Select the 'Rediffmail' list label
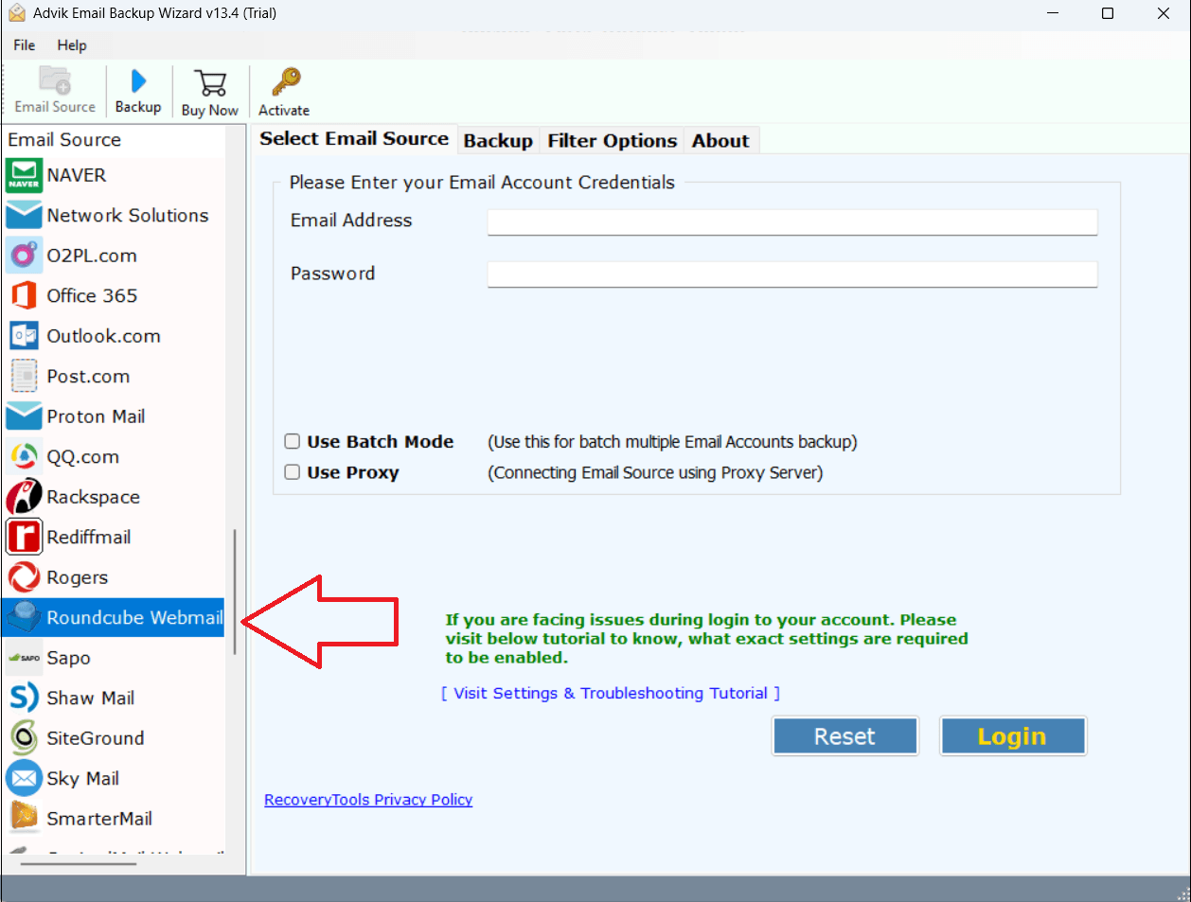This screenshot has height=902, width=1191. [x=89, y=538]
